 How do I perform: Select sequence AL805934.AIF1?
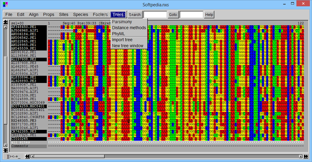[x=29, y=74]
